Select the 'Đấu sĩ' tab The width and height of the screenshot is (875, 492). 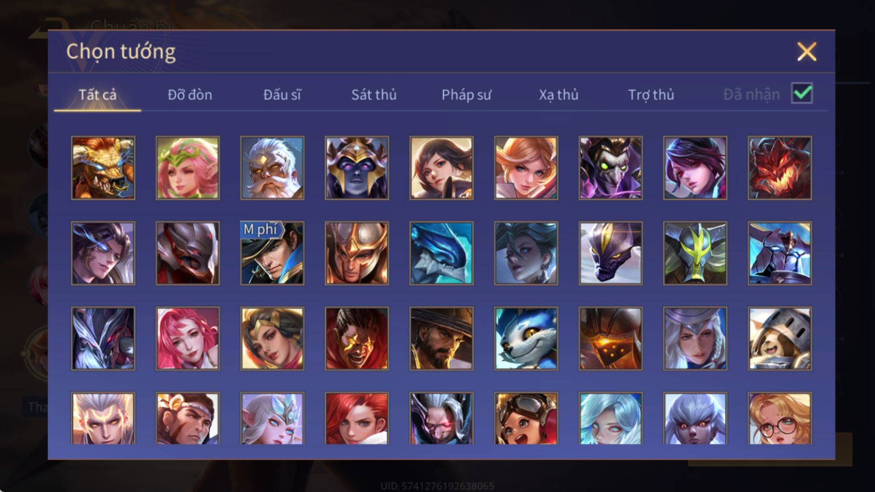point(282,94)
